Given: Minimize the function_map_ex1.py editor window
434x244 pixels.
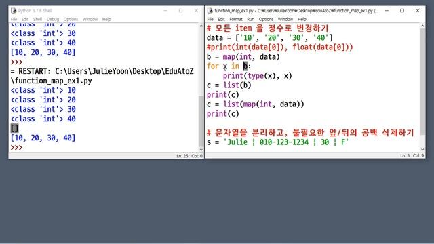Looking at the screenshot, I should point(387,11).
